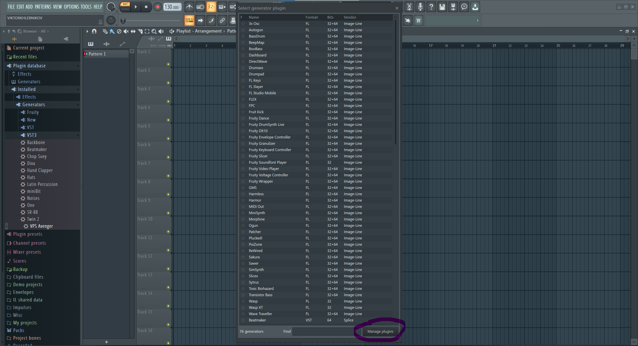Open the download content library icon

coord(475,7)
